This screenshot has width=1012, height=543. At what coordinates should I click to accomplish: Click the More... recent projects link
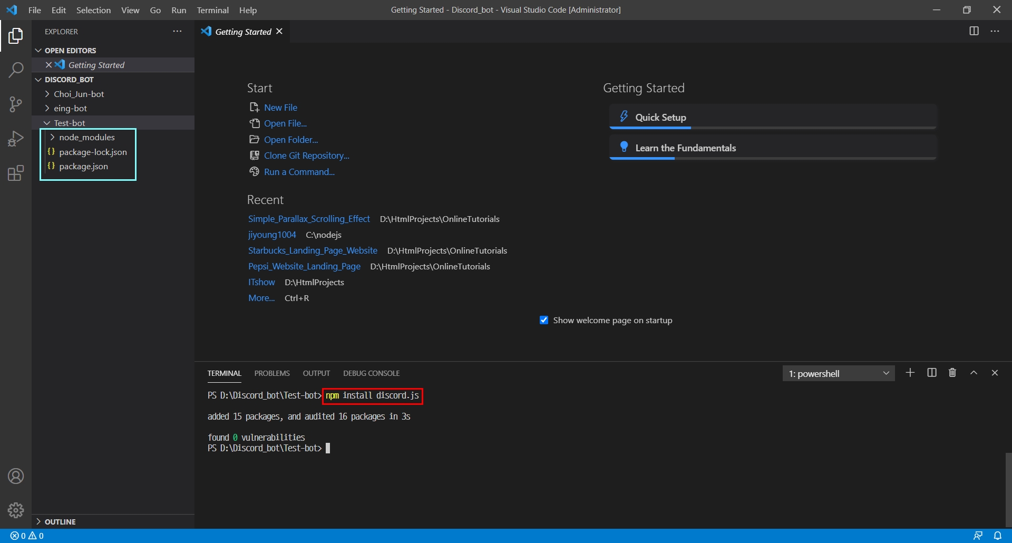261,298
